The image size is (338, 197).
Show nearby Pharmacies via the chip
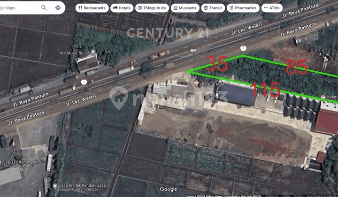coord(243,8)
